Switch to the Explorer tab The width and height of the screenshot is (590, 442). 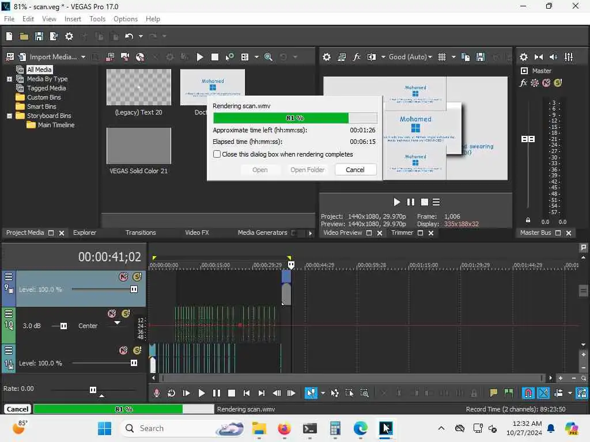(x=85, y=233)
